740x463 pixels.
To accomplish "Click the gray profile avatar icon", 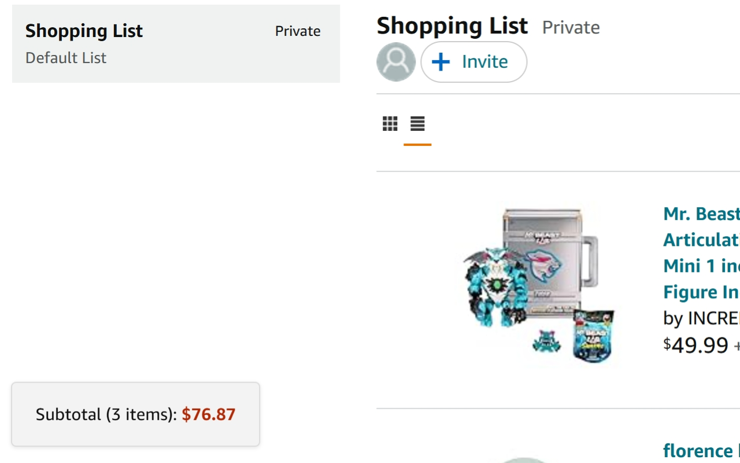I will pyautogui.click(x=396, y=62).
